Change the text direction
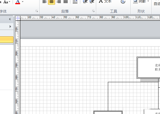160x114 pixels. coord(75,2)
